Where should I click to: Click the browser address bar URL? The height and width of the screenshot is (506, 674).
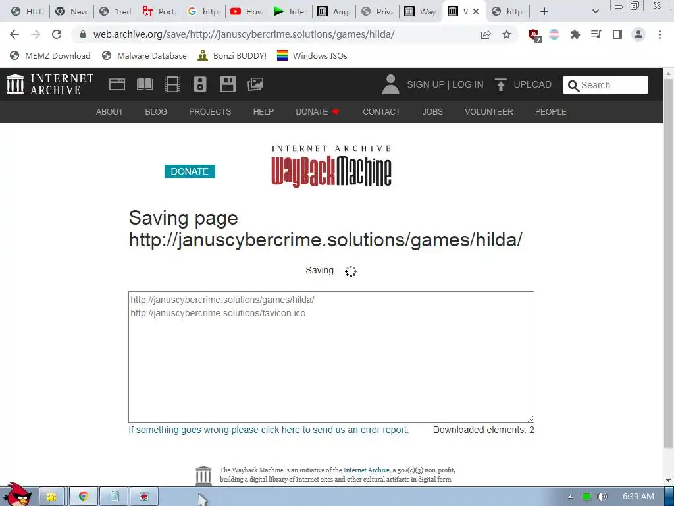pos(244,34)
